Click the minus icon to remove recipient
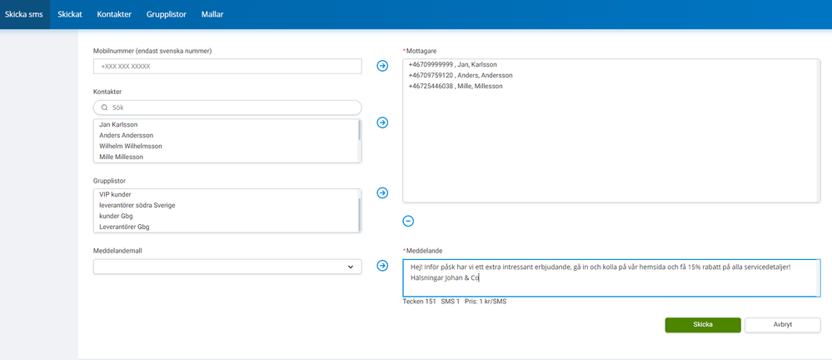 [x=408, y=221]
